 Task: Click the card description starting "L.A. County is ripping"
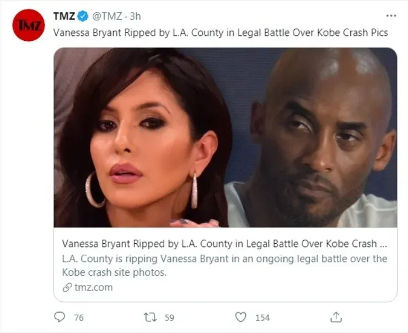coord(224,266)
